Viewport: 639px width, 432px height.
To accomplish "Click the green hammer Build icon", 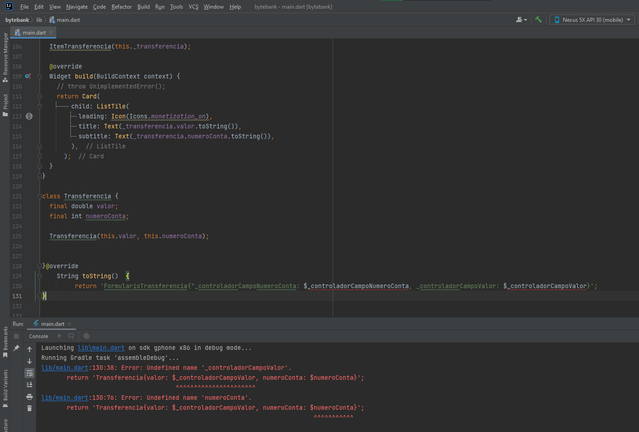I will click(x=538, y=20).
